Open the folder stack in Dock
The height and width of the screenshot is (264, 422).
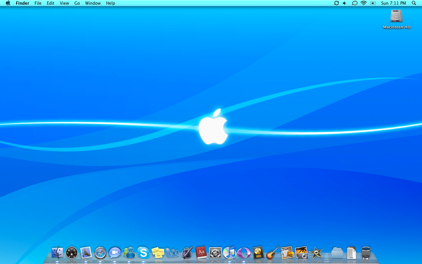(x=337, y=253)
